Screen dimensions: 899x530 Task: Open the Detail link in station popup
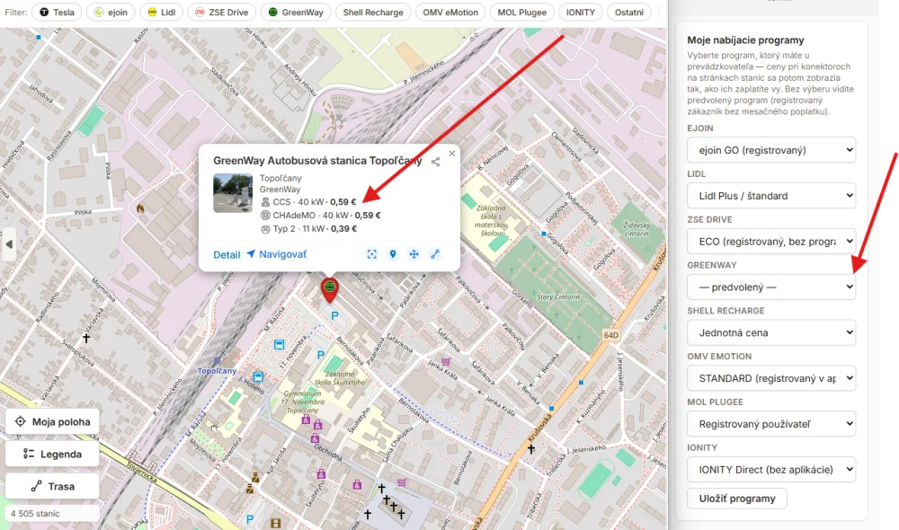[x=227, y=254]
